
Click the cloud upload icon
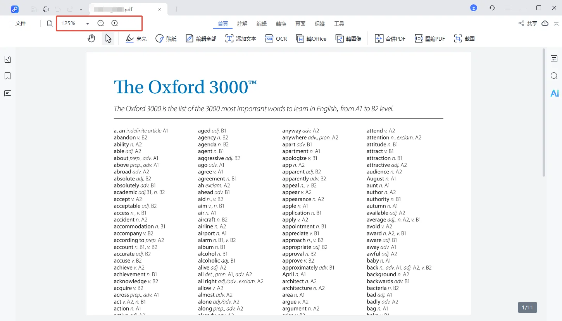pos(545,24)
